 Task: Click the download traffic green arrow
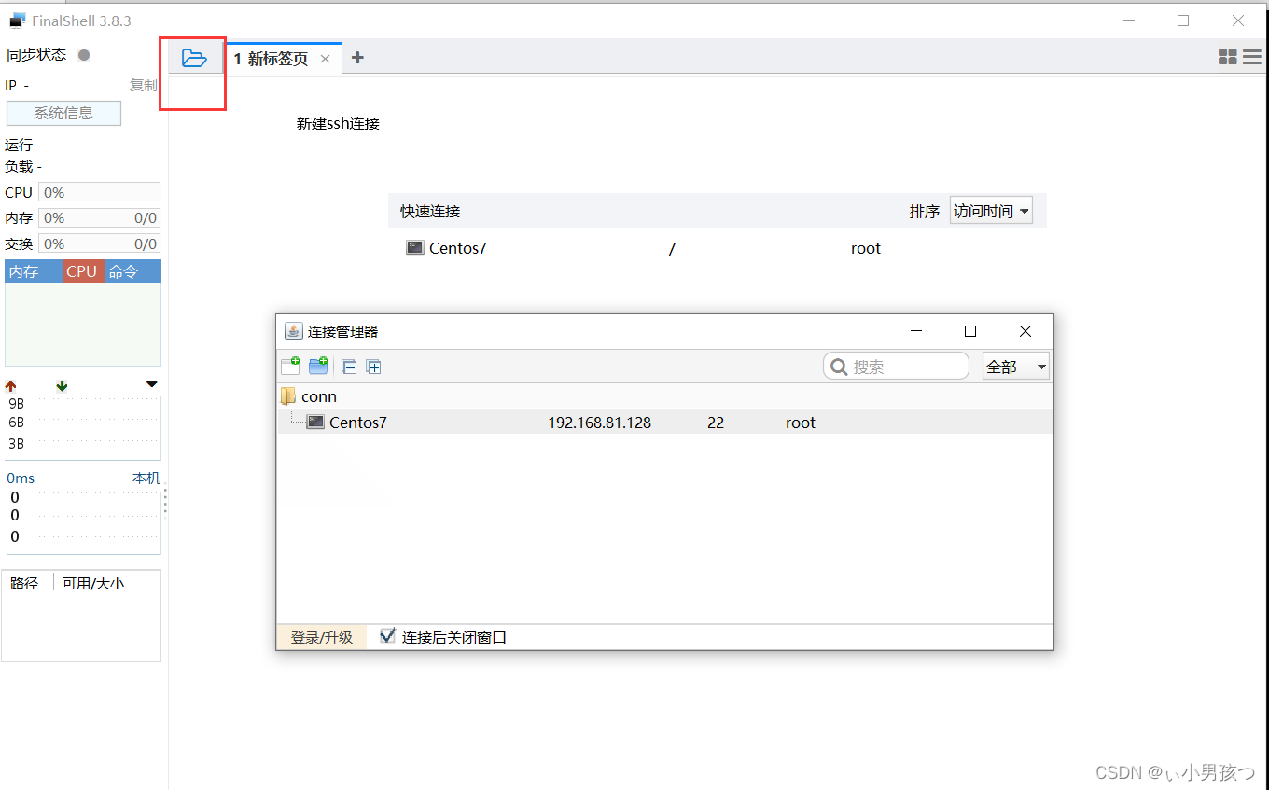tap(62, 386)
